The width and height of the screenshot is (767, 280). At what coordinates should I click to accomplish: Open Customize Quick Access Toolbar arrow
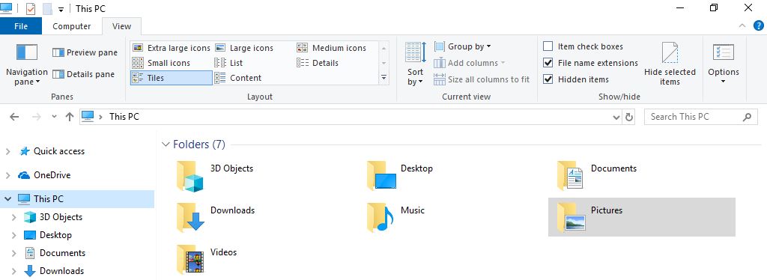[61, 9]
